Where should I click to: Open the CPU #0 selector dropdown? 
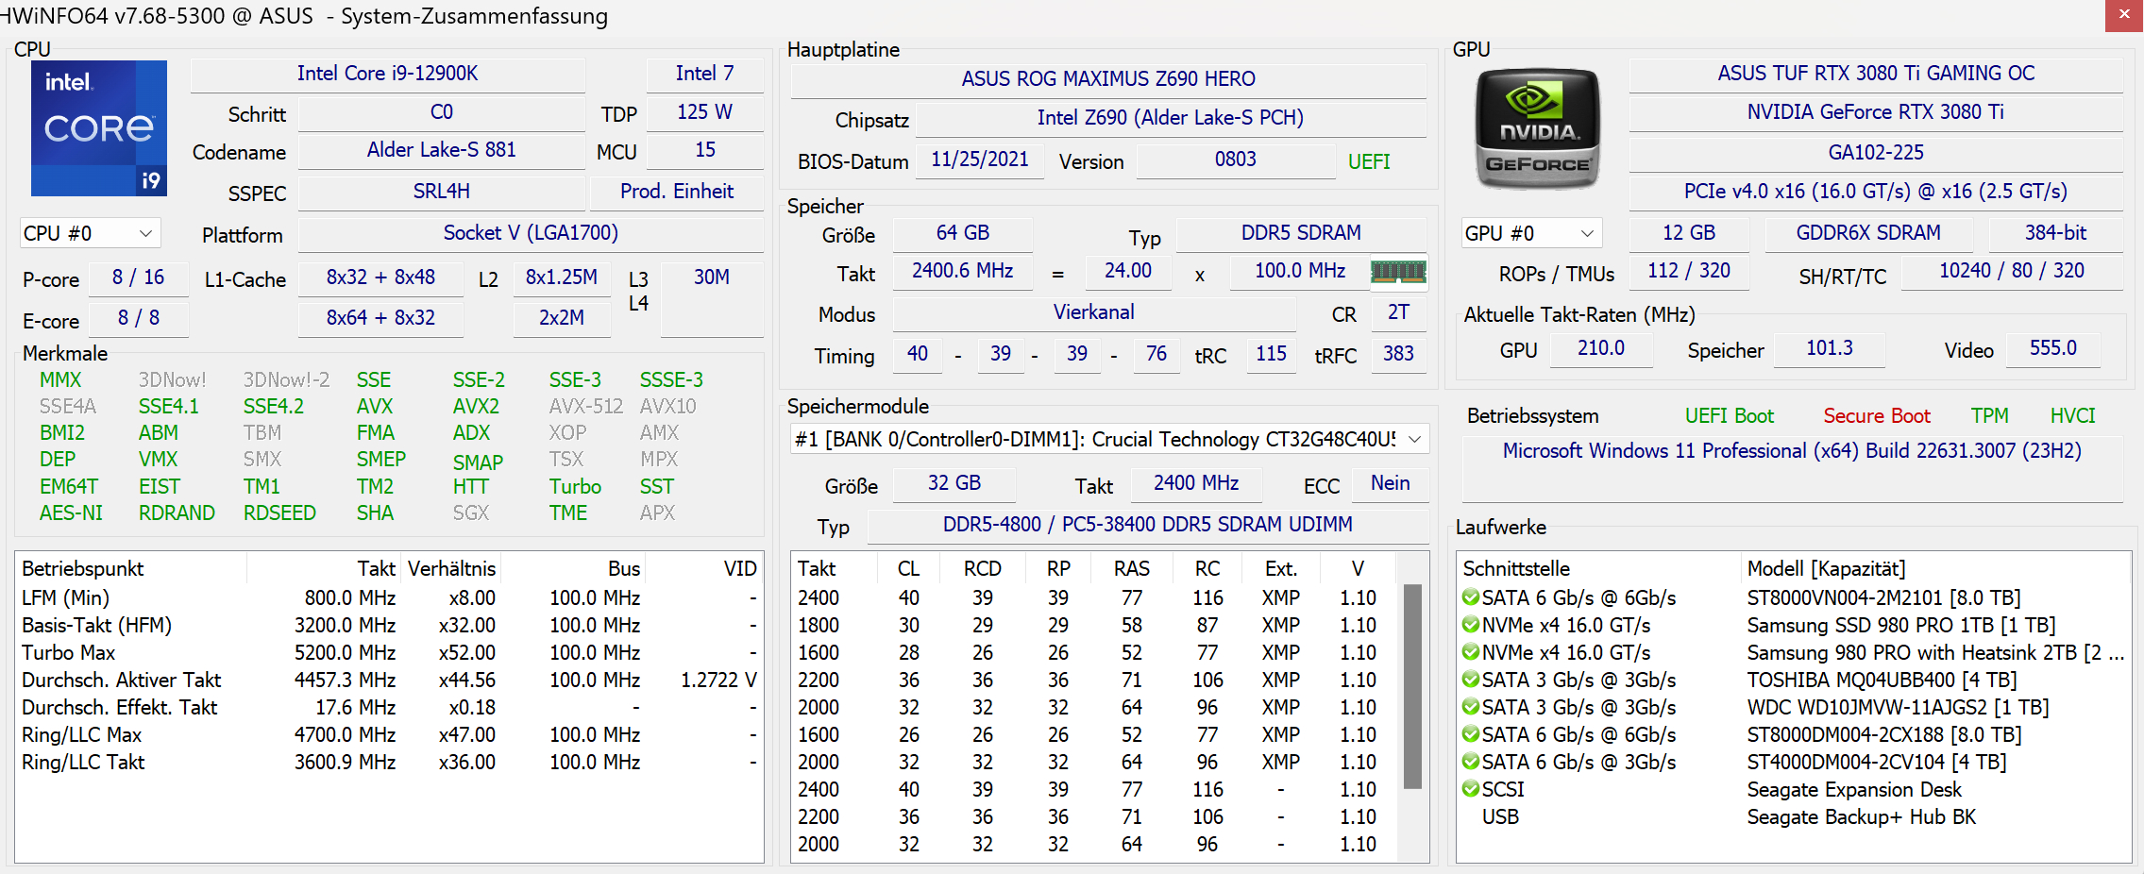pyautogui.click(x=91, y=233)
